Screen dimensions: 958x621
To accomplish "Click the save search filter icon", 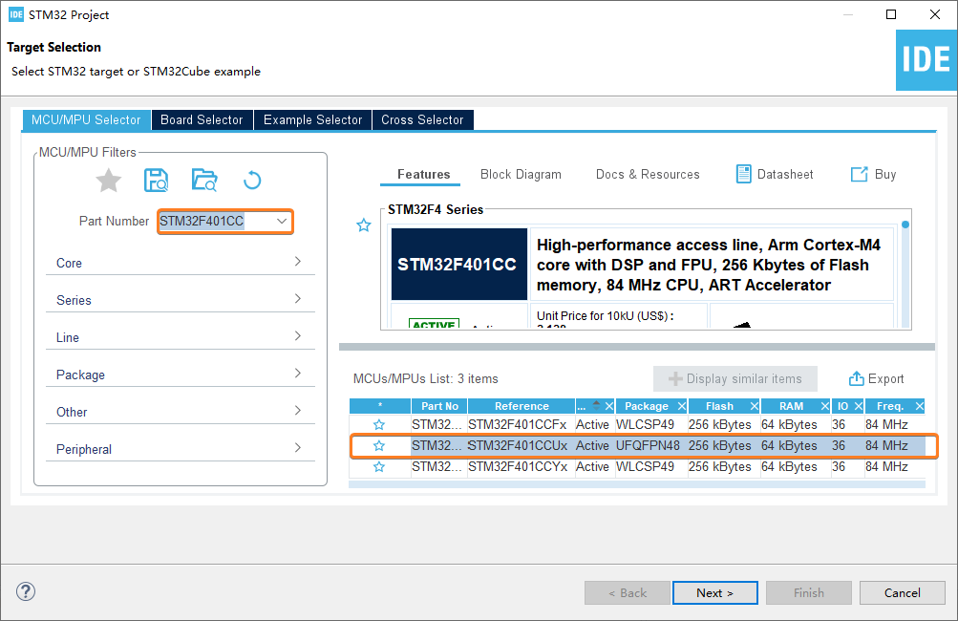I will tap(156, 181).
